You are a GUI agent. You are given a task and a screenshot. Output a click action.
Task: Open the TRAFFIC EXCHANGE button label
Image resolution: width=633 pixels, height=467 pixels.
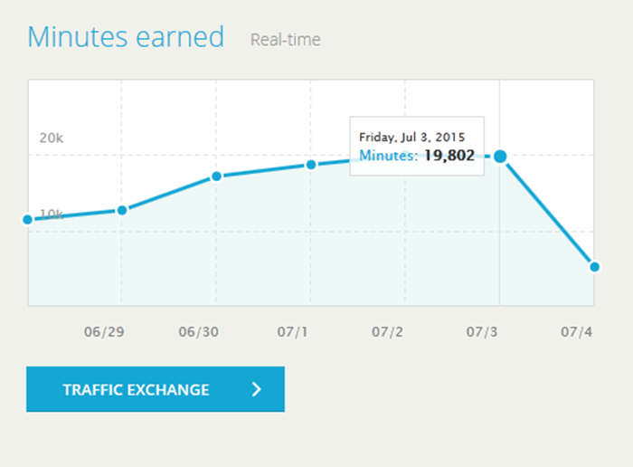coord(136,390)
